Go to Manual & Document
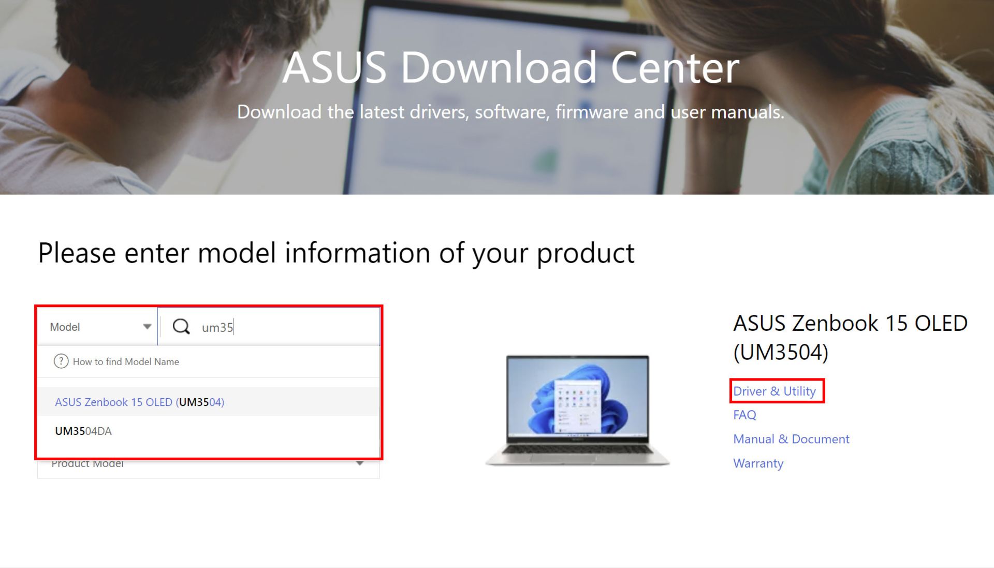The height and width of the screenshot is (568, 994). [791, 439]
